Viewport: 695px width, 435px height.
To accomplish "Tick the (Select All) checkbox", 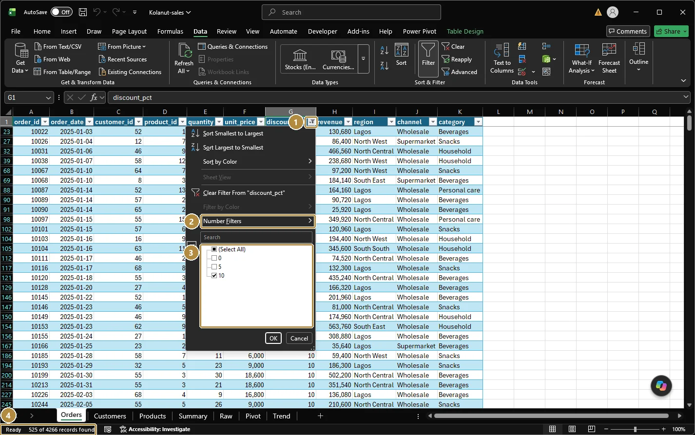I will click(x=214, y=249).
